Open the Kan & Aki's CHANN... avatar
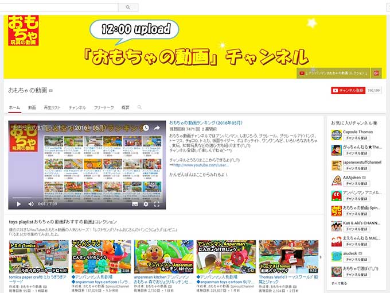 tap(337, 226)
